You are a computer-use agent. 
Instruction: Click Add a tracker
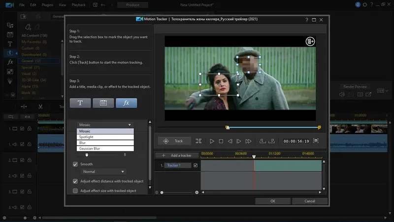tap(177, 155)
